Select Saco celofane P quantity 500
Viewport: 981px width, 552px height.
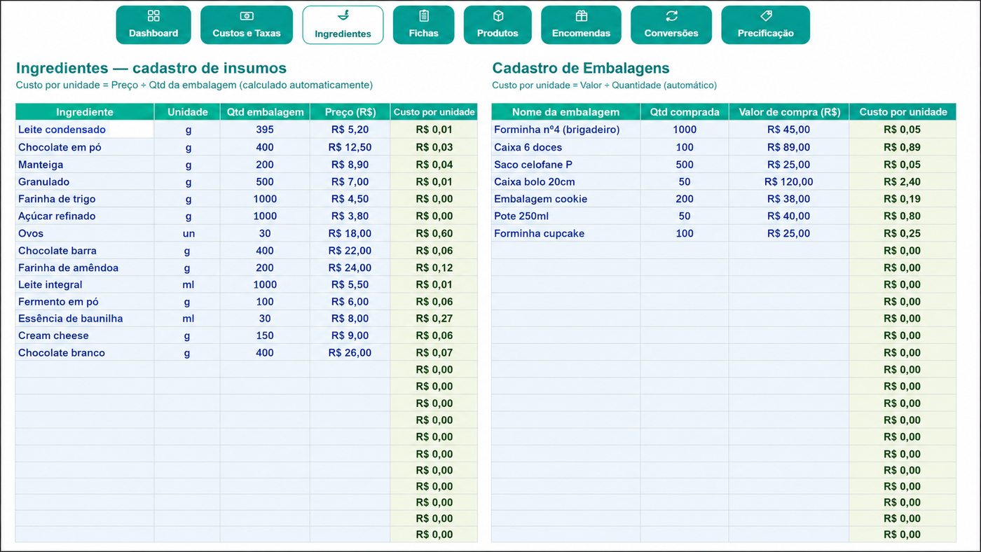685,165
